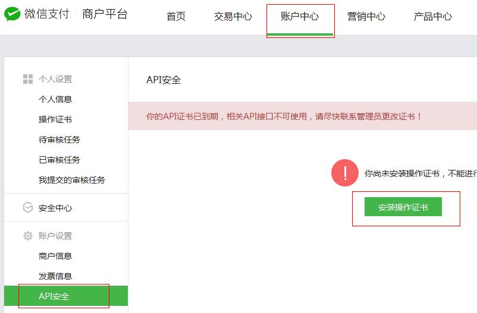Viewport: 477px width, 313px height.
Task: Open 操作证书 sidebar item
Action: pos(55,119)
